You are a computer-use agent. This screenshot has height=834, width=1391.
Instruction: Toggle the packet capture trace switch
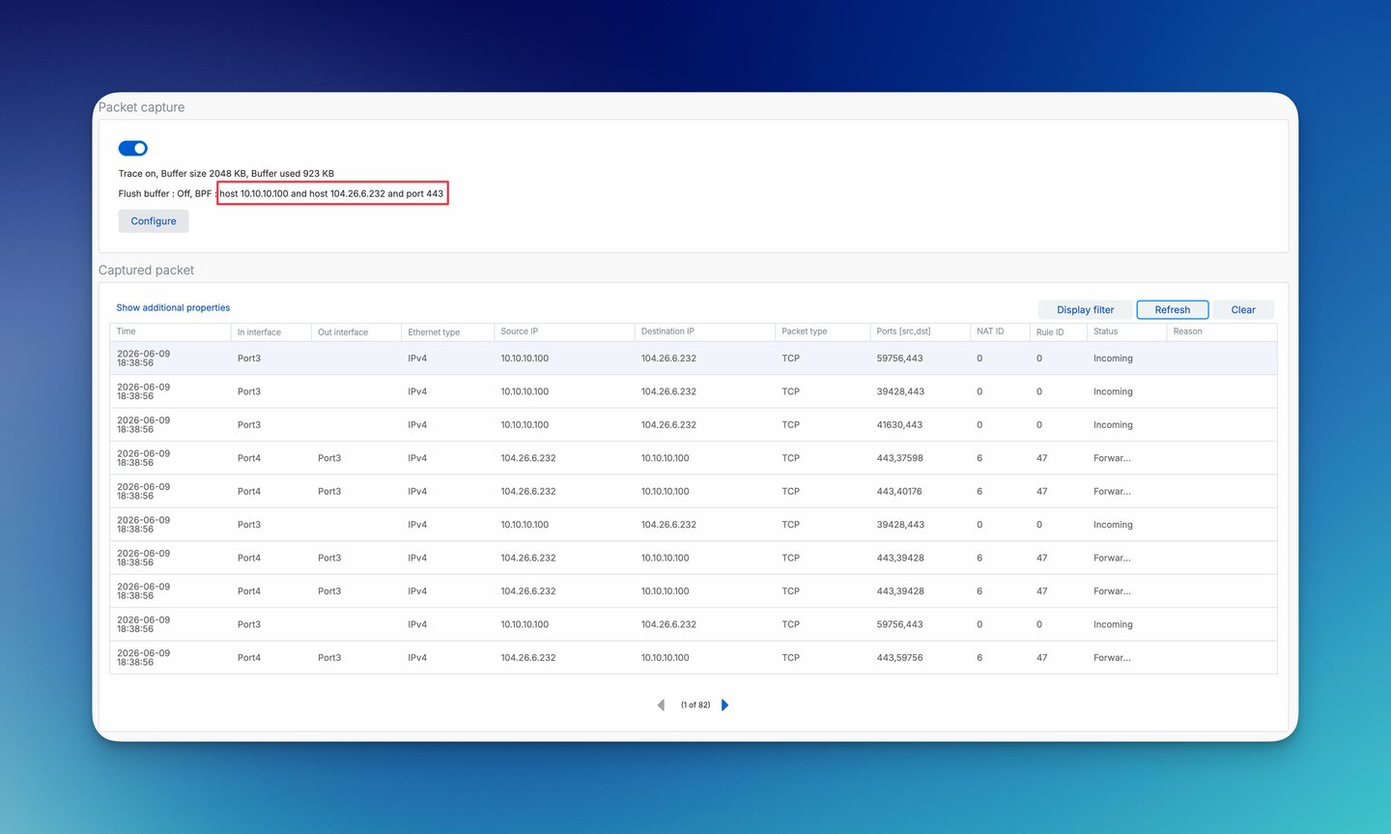(132, 148)
